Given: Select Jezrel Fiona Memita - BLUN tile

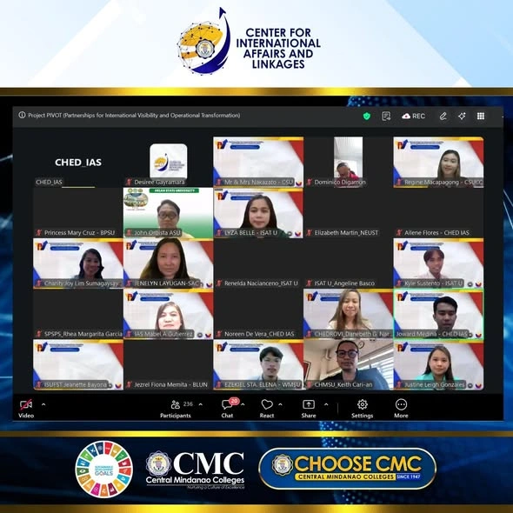Looking at the screenshot, I should click(168, 364).
